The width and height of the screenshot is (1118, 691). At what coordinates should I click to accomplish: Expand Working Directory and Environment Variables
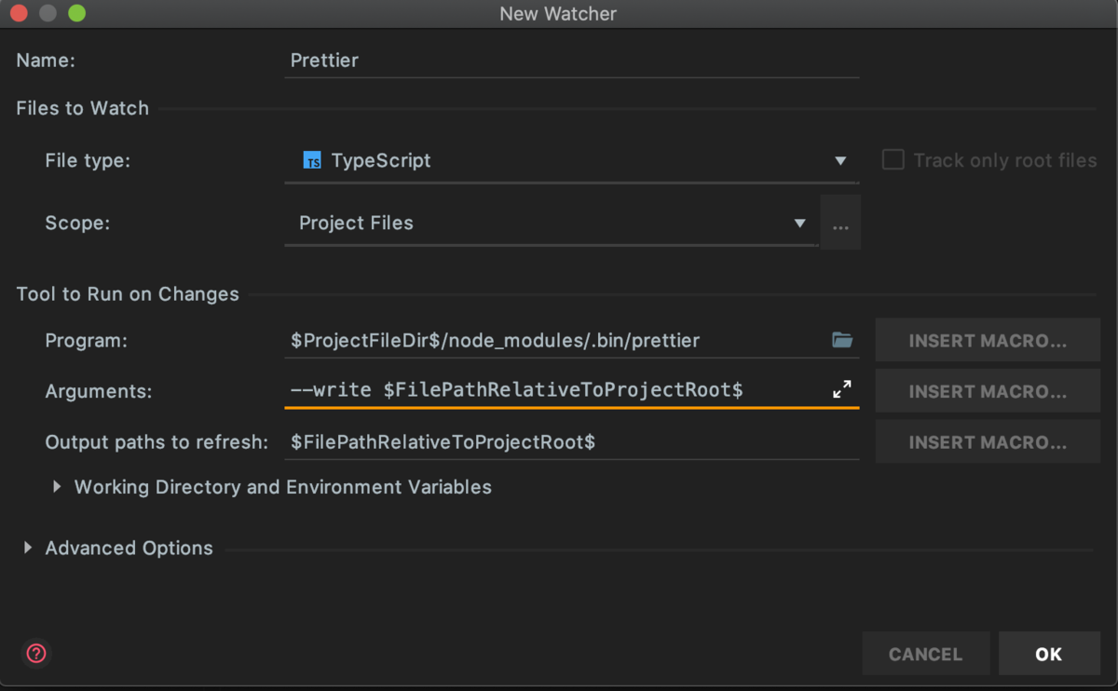[57, 487]
